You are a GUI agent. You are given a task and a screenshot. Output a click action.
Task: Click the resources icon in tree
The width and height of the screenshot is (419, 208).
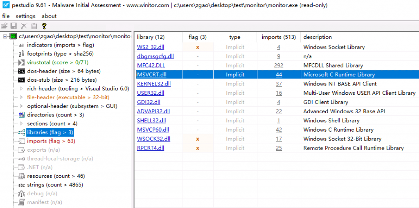[x=21, y=176]
